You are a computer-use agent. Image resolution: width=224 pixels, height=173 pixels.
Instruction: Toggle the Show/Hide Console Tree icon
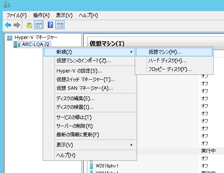[x=39, y=25]
